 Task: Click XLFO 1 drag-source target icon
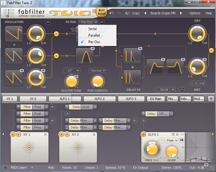pos(143,135)
